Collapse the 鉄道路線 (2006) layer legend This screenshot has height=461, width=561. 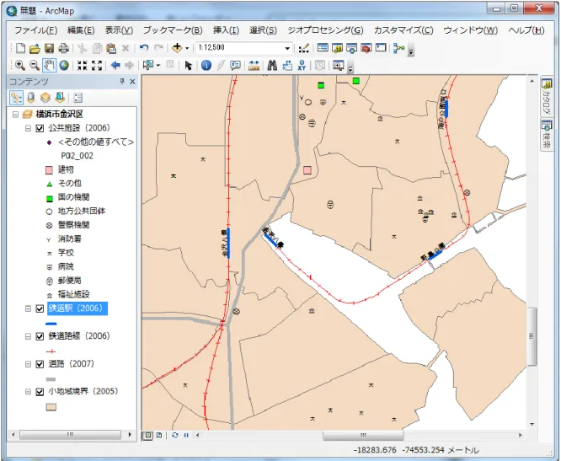(28, 336)
